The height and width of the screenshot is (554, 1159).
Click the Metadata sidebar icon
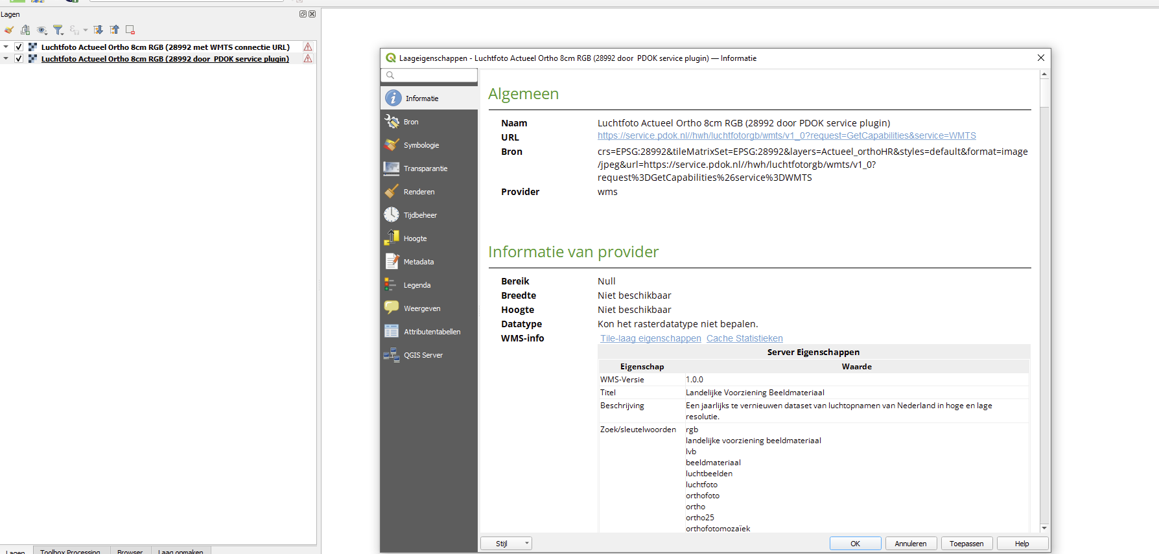(x=392, y=261)
